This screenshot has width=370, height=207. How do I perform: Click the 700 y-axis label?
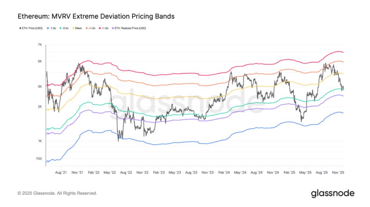[39, 159]
